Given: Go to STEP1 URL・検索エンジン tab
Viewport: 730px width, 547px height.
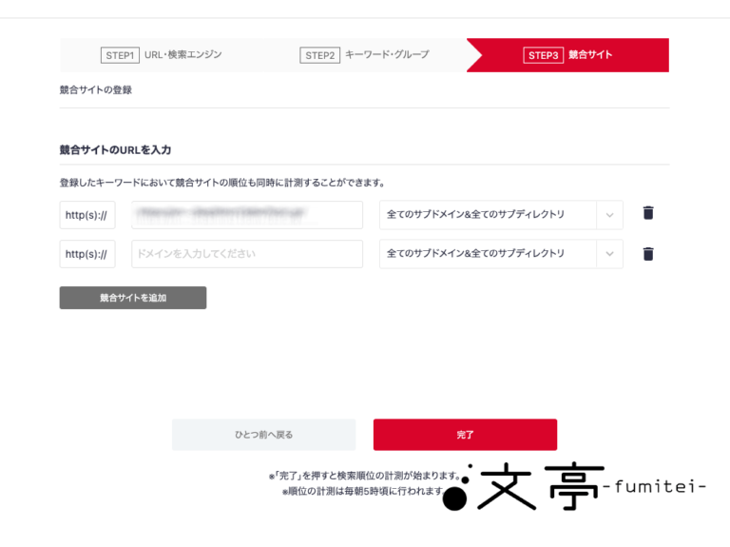Looking at the screenshot, I should coord(161,55).
